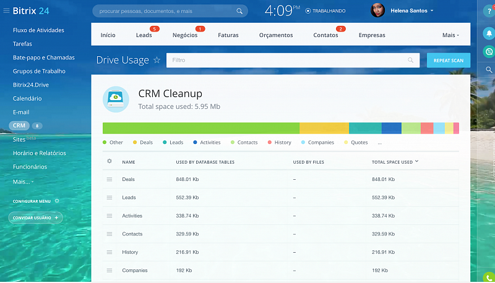The height and width of the screenshot is (283, 495).
Task: Click the History legend item
Action: point(280,143)
